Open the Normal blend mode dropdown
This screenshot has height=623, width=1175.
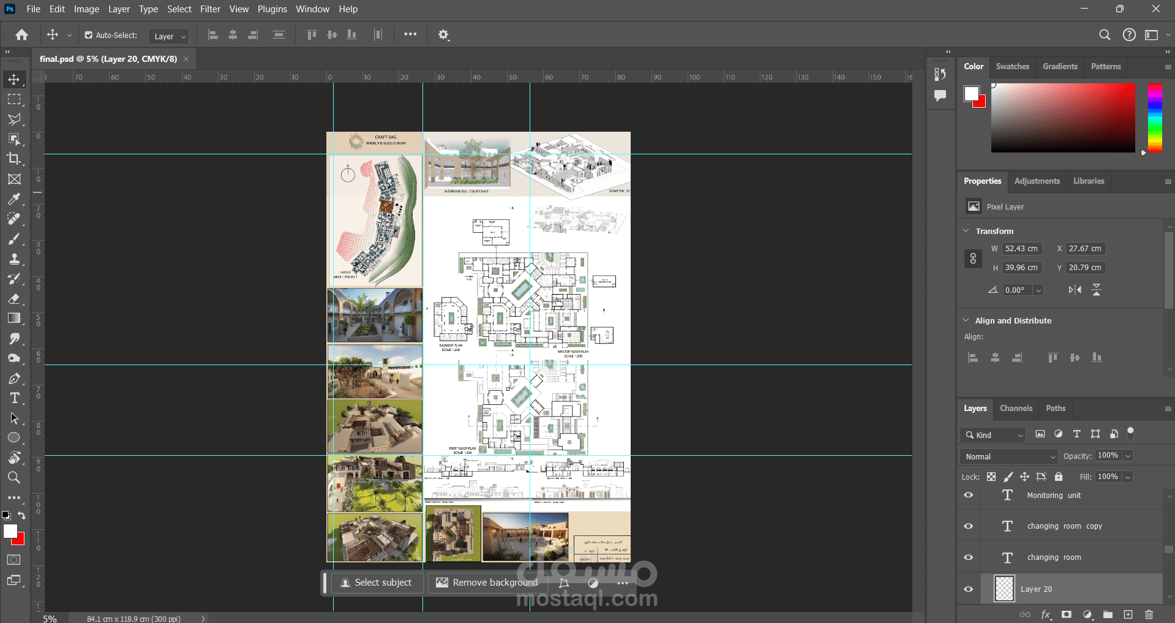(x=1008, y=456)
